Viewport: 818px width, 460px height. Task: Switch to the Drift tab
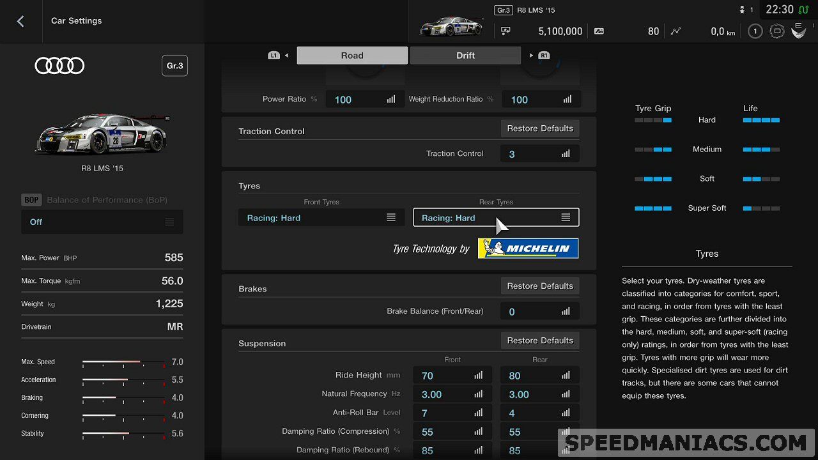465,56
